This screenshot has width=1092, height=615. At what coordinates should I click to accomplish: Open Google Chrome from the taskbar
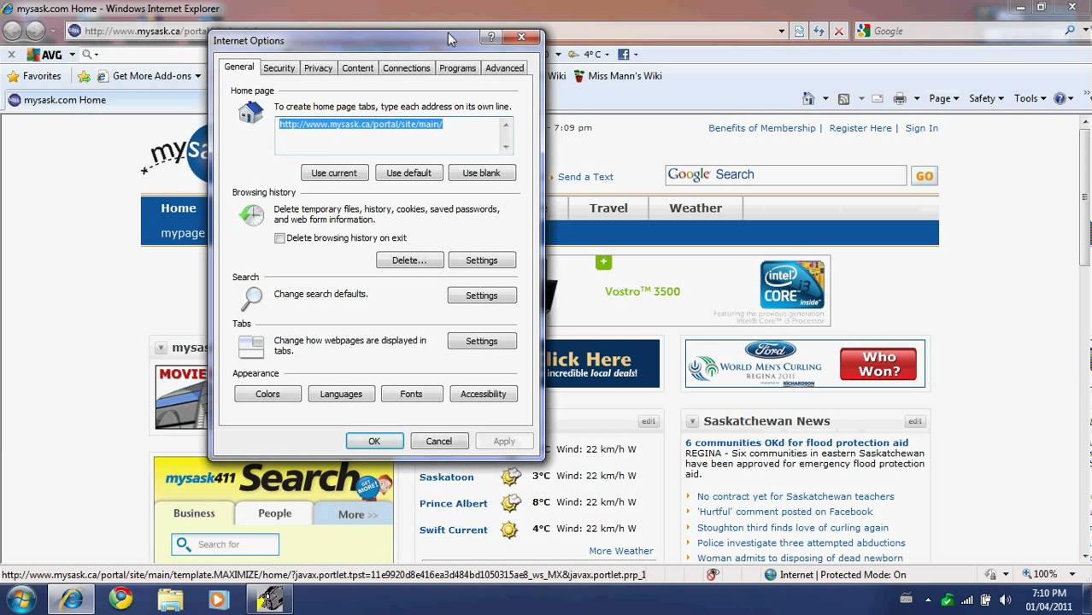click(120, 599)
